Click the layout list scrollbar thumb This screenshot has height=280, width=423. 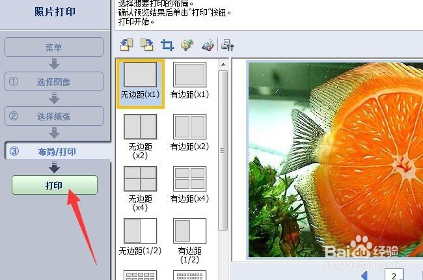point(223,150)
